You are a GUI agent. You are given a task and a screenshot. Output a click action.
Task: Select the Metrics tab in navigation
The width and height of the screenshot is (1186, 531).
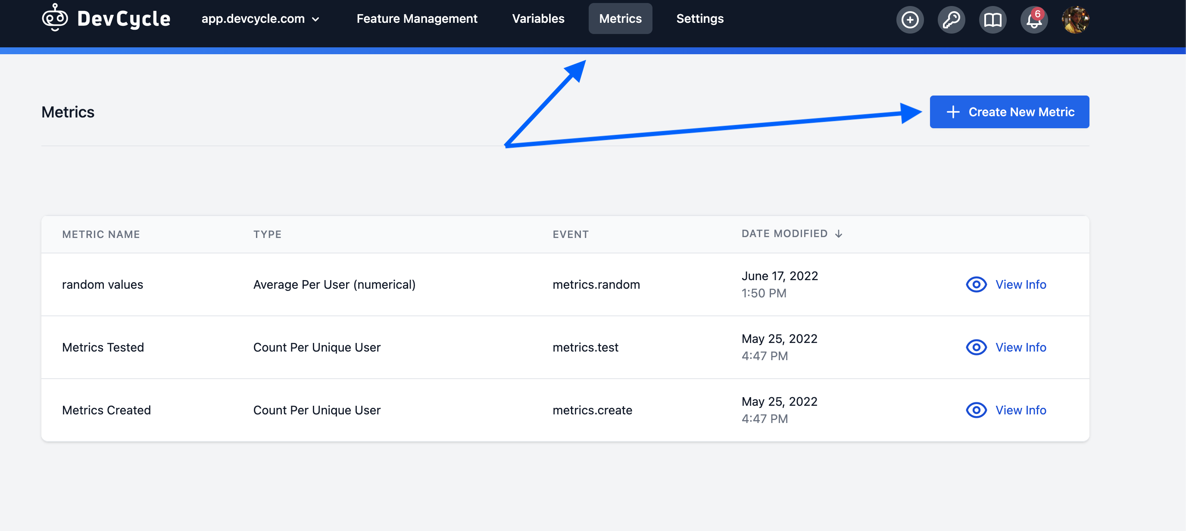click(x=620, y=18)
